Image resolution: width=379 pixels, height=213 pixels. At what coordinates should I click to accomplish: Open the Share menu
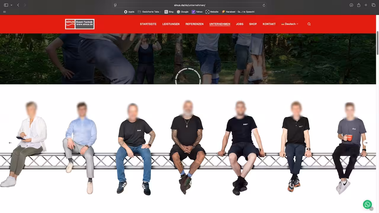[359, 5]
